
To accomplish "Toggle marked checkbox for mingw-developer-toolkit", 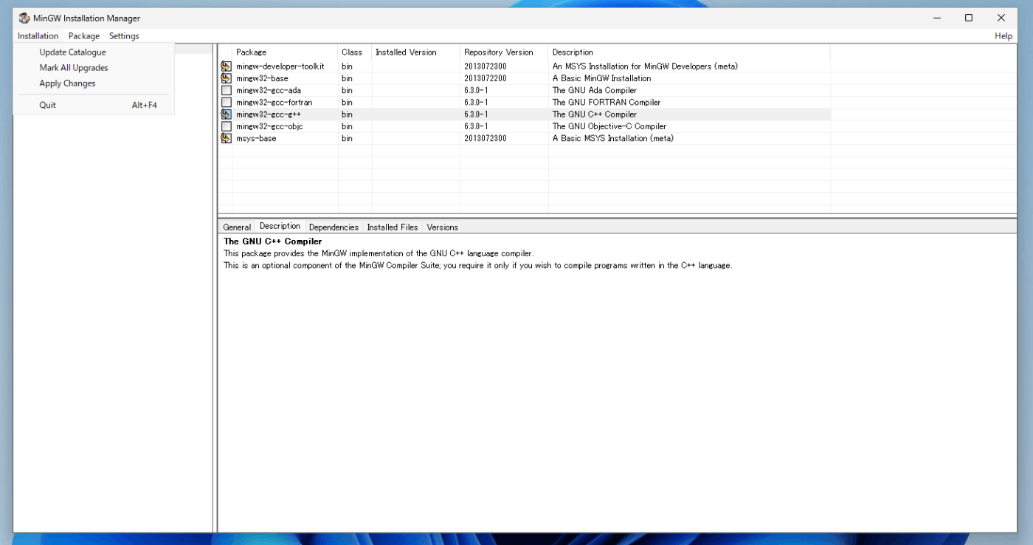I will tap(227, 66).
